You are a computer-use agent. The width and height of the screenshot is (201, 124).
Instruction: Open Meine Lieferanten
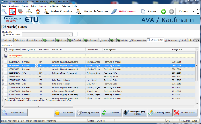[x=92, y=11]
